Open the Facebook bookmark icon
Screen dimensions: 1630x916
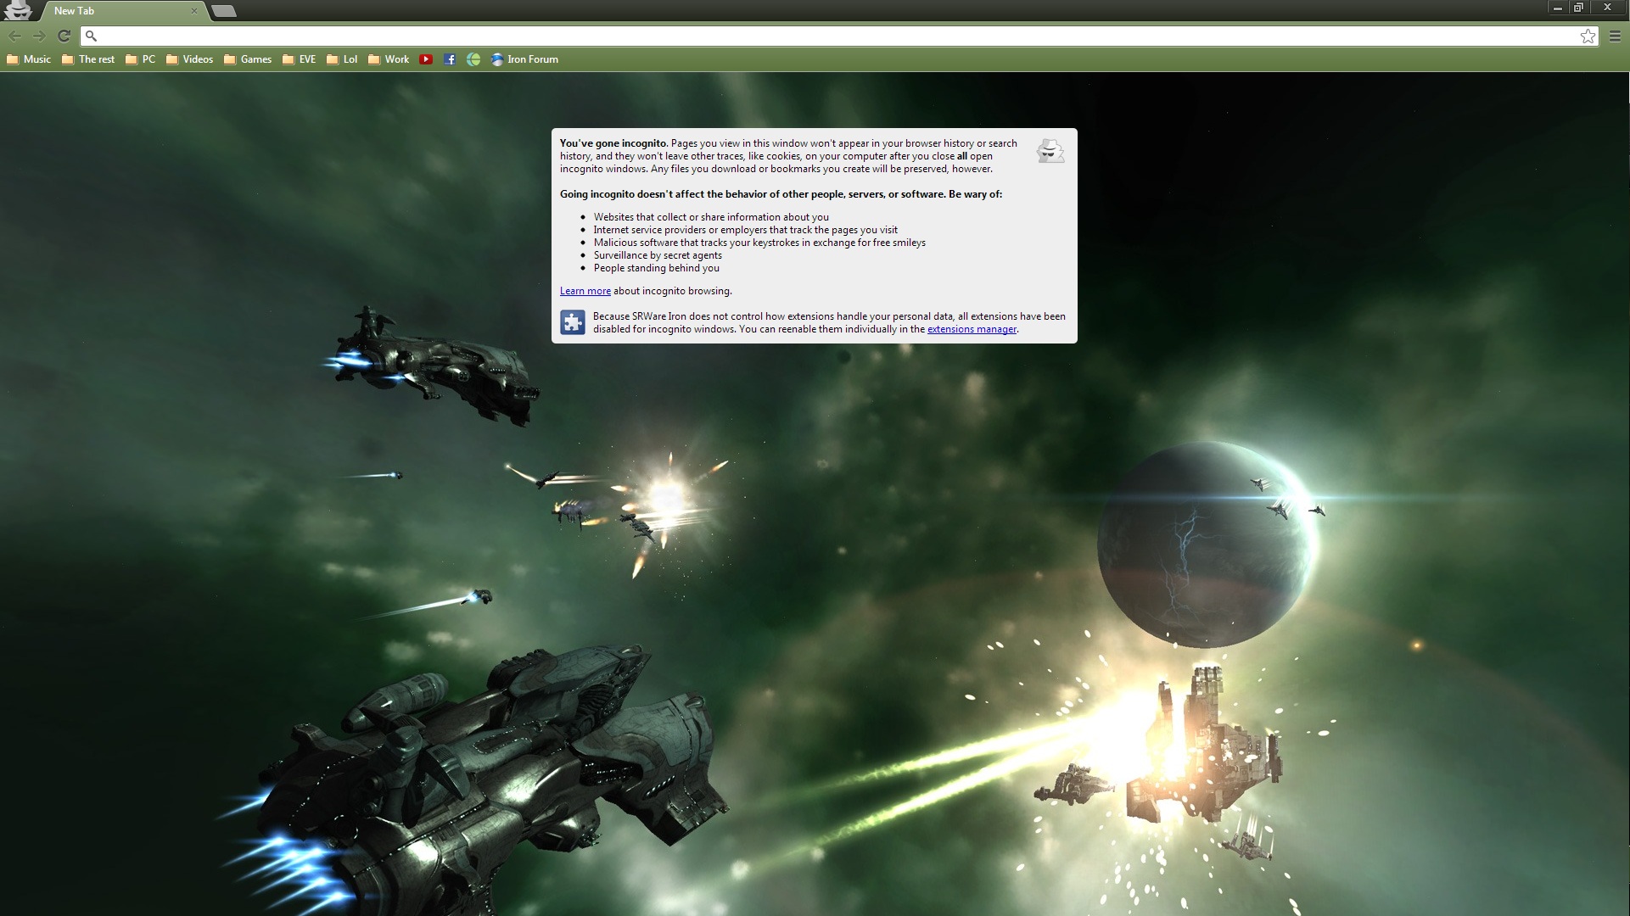pyautogui.click(x=450, y=59)
